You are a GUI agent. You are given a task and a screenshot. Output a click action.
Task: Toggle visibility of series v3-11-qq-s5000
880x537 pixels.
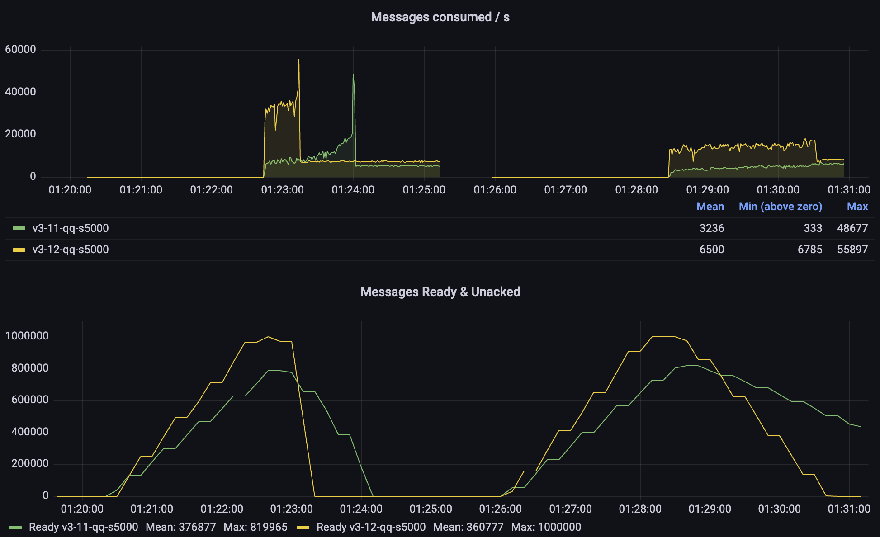(x=70, y=228)
